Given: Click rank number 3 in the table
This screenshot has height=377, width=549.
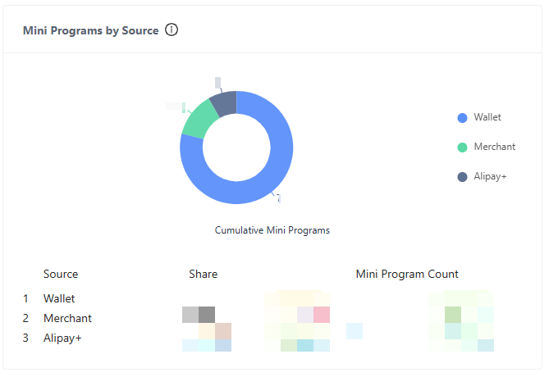Looking at the screenshot, I should (25, 338).
